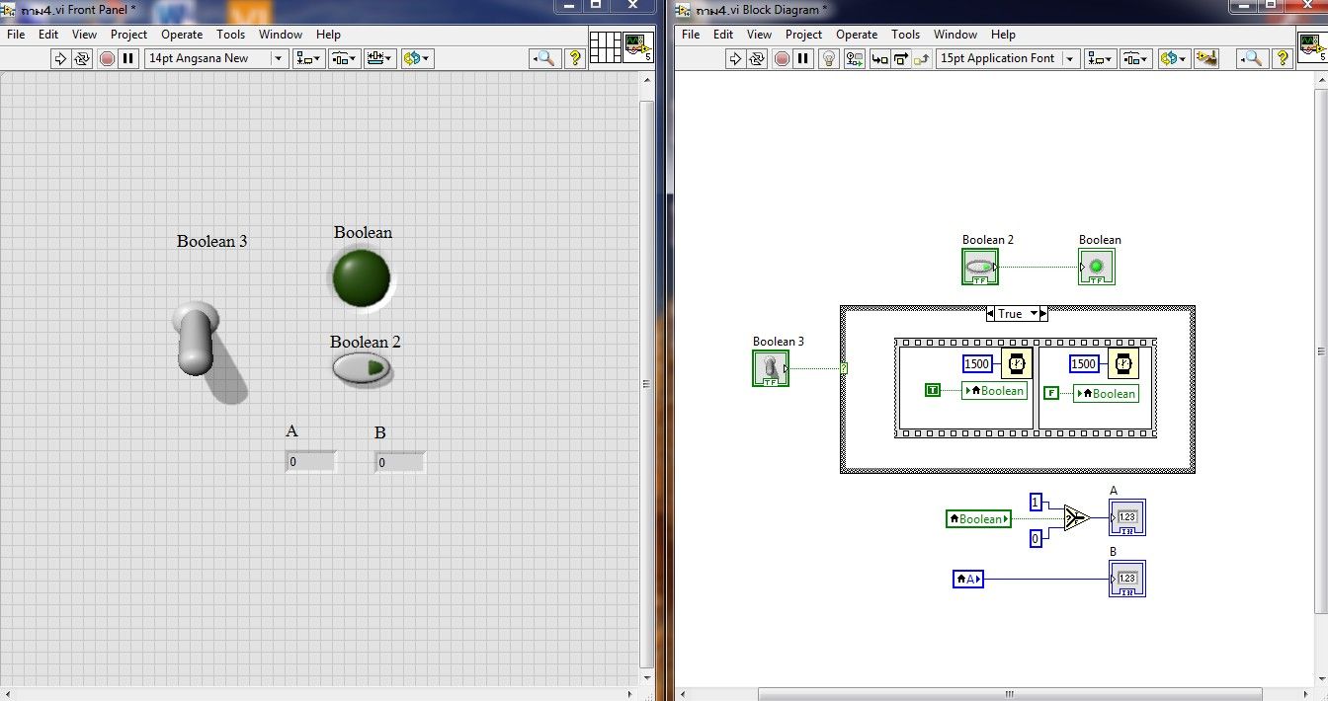1328x701 pixels.
Task: Toggle Retain Wire Values button
Action: tap(854, 58)
